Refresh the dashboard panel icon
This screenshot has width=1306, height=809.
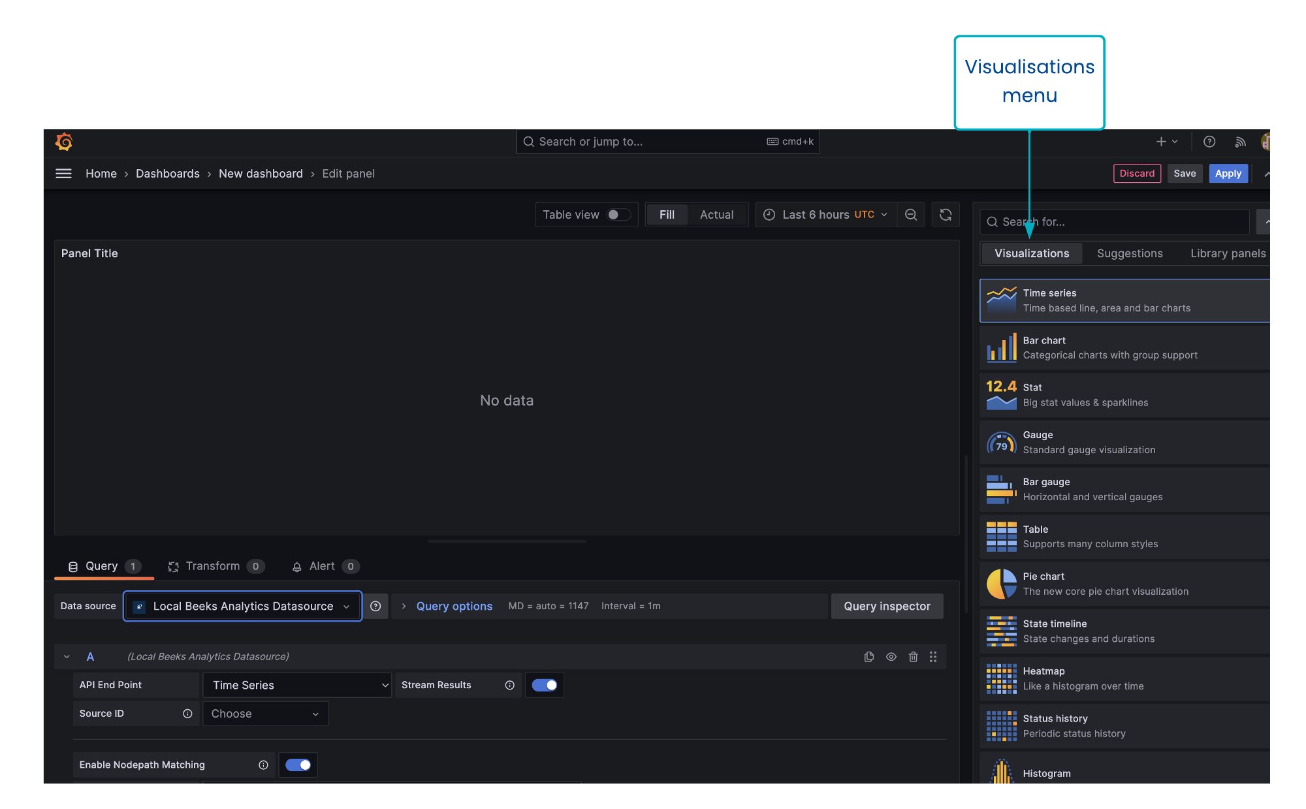coord(946,215)
